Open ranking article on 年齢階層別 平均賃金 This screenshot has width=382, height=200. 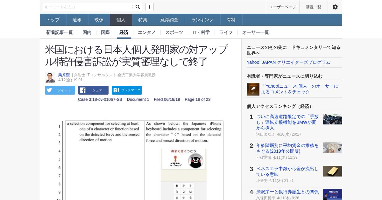pos(287,148)
